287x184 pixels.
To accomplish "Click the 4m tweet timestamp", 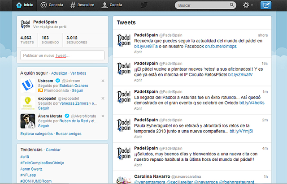I will [x=265, y=148].
